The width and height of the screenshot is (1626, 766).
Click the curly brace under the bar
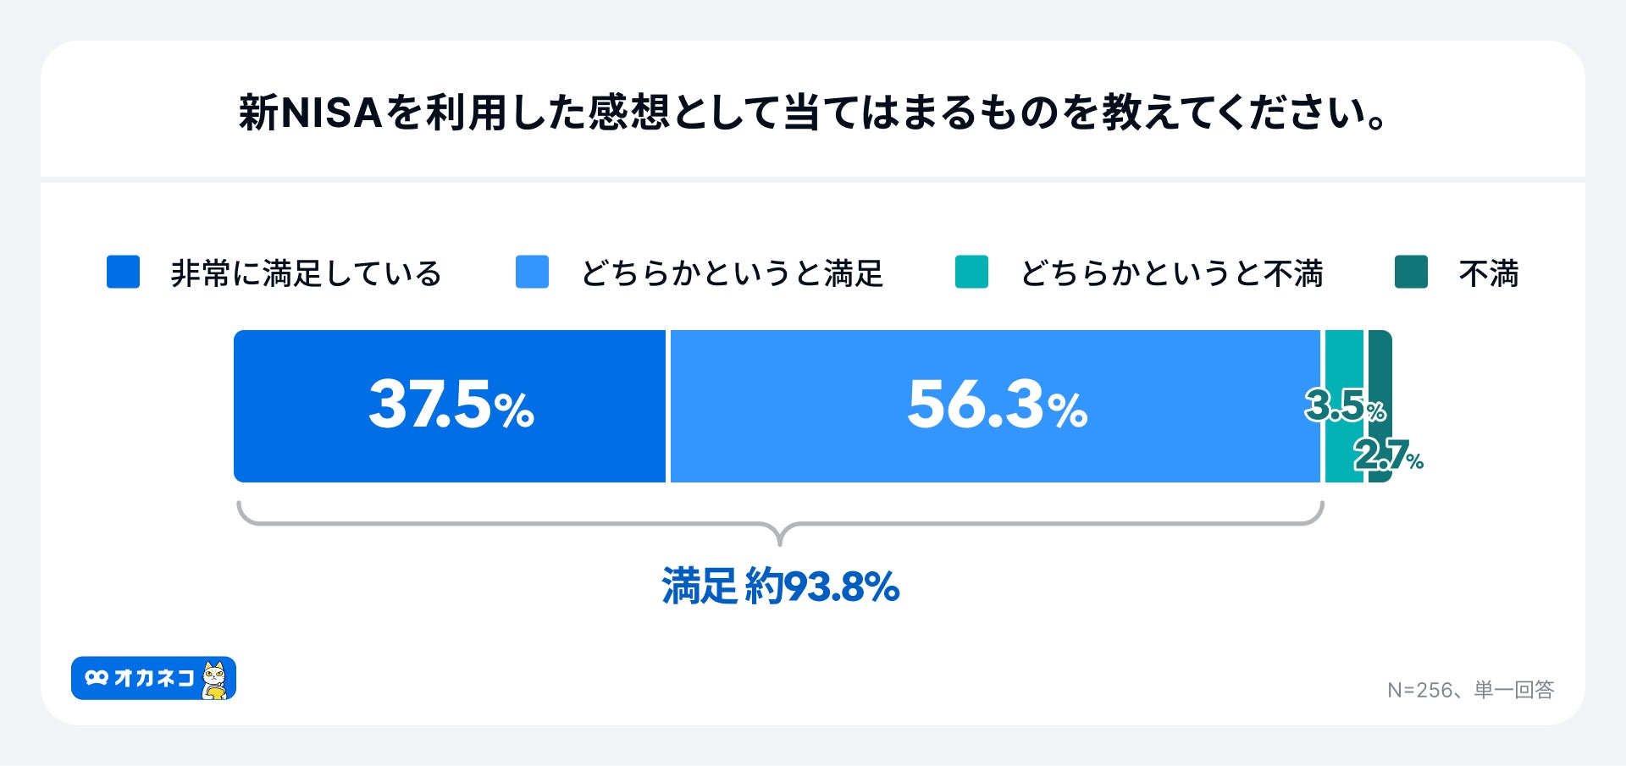pyautogui.click(x=780, y=523)
